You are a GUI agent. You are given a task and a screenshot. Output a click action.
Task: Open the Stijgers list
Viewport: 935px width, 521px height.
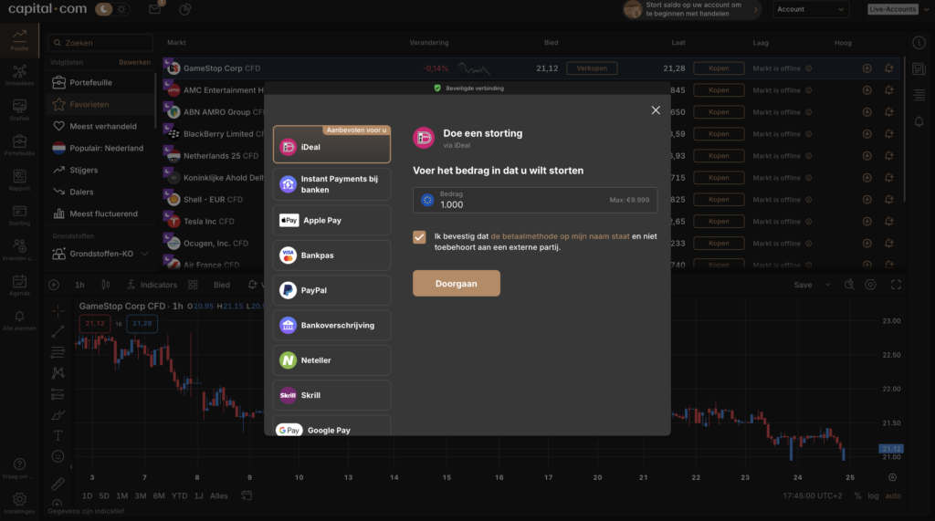[100, 170]
